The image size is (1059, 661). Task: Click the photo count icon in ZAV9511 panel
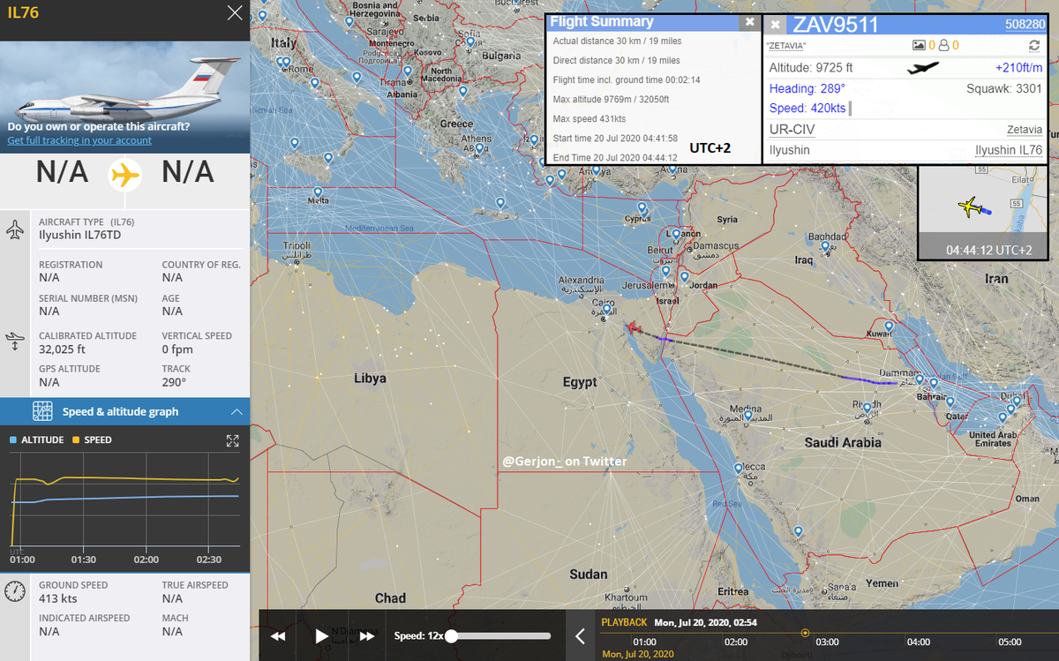918,45
